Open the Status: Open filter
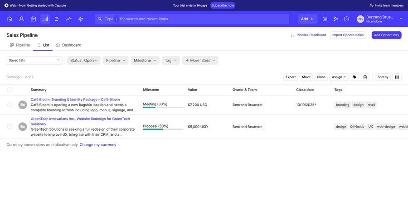Viewport: 408px width, 219px height. (84, 60)
